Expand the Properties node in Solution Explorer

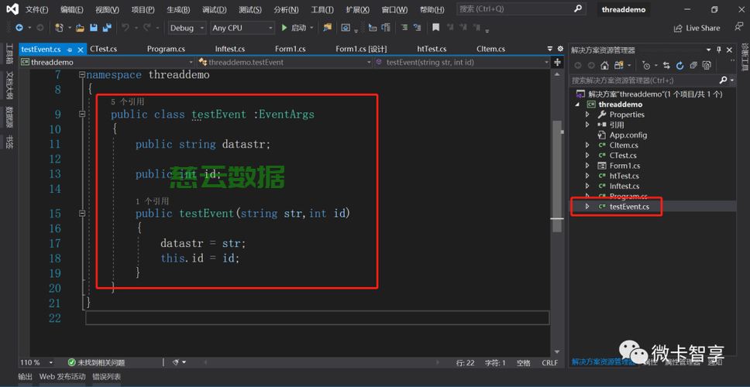pos(587,115)
